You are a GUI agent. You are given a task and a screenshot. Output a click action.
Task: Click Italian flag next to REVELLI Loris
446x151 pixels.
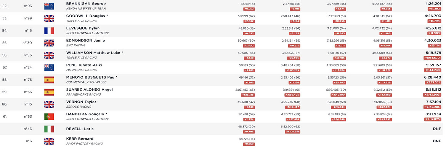(49, 129)
